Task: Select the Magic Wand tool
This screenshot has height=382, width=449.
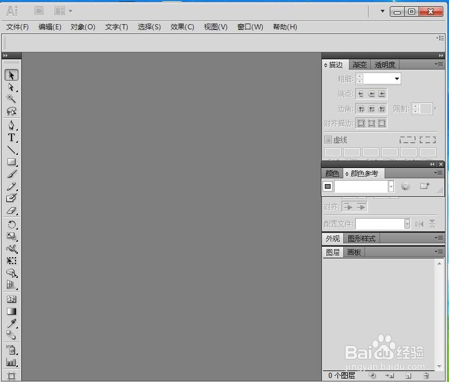Action: click(11, 98)
